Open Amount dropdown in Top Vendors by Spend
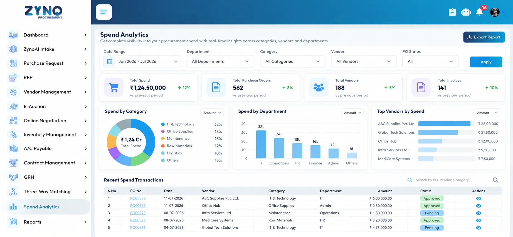This screenshot has width=513, height=237. click(487, 113)
